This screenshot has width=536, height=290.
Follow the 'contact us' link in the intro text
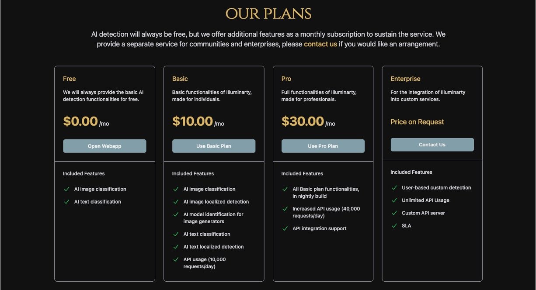coord(320,44)
